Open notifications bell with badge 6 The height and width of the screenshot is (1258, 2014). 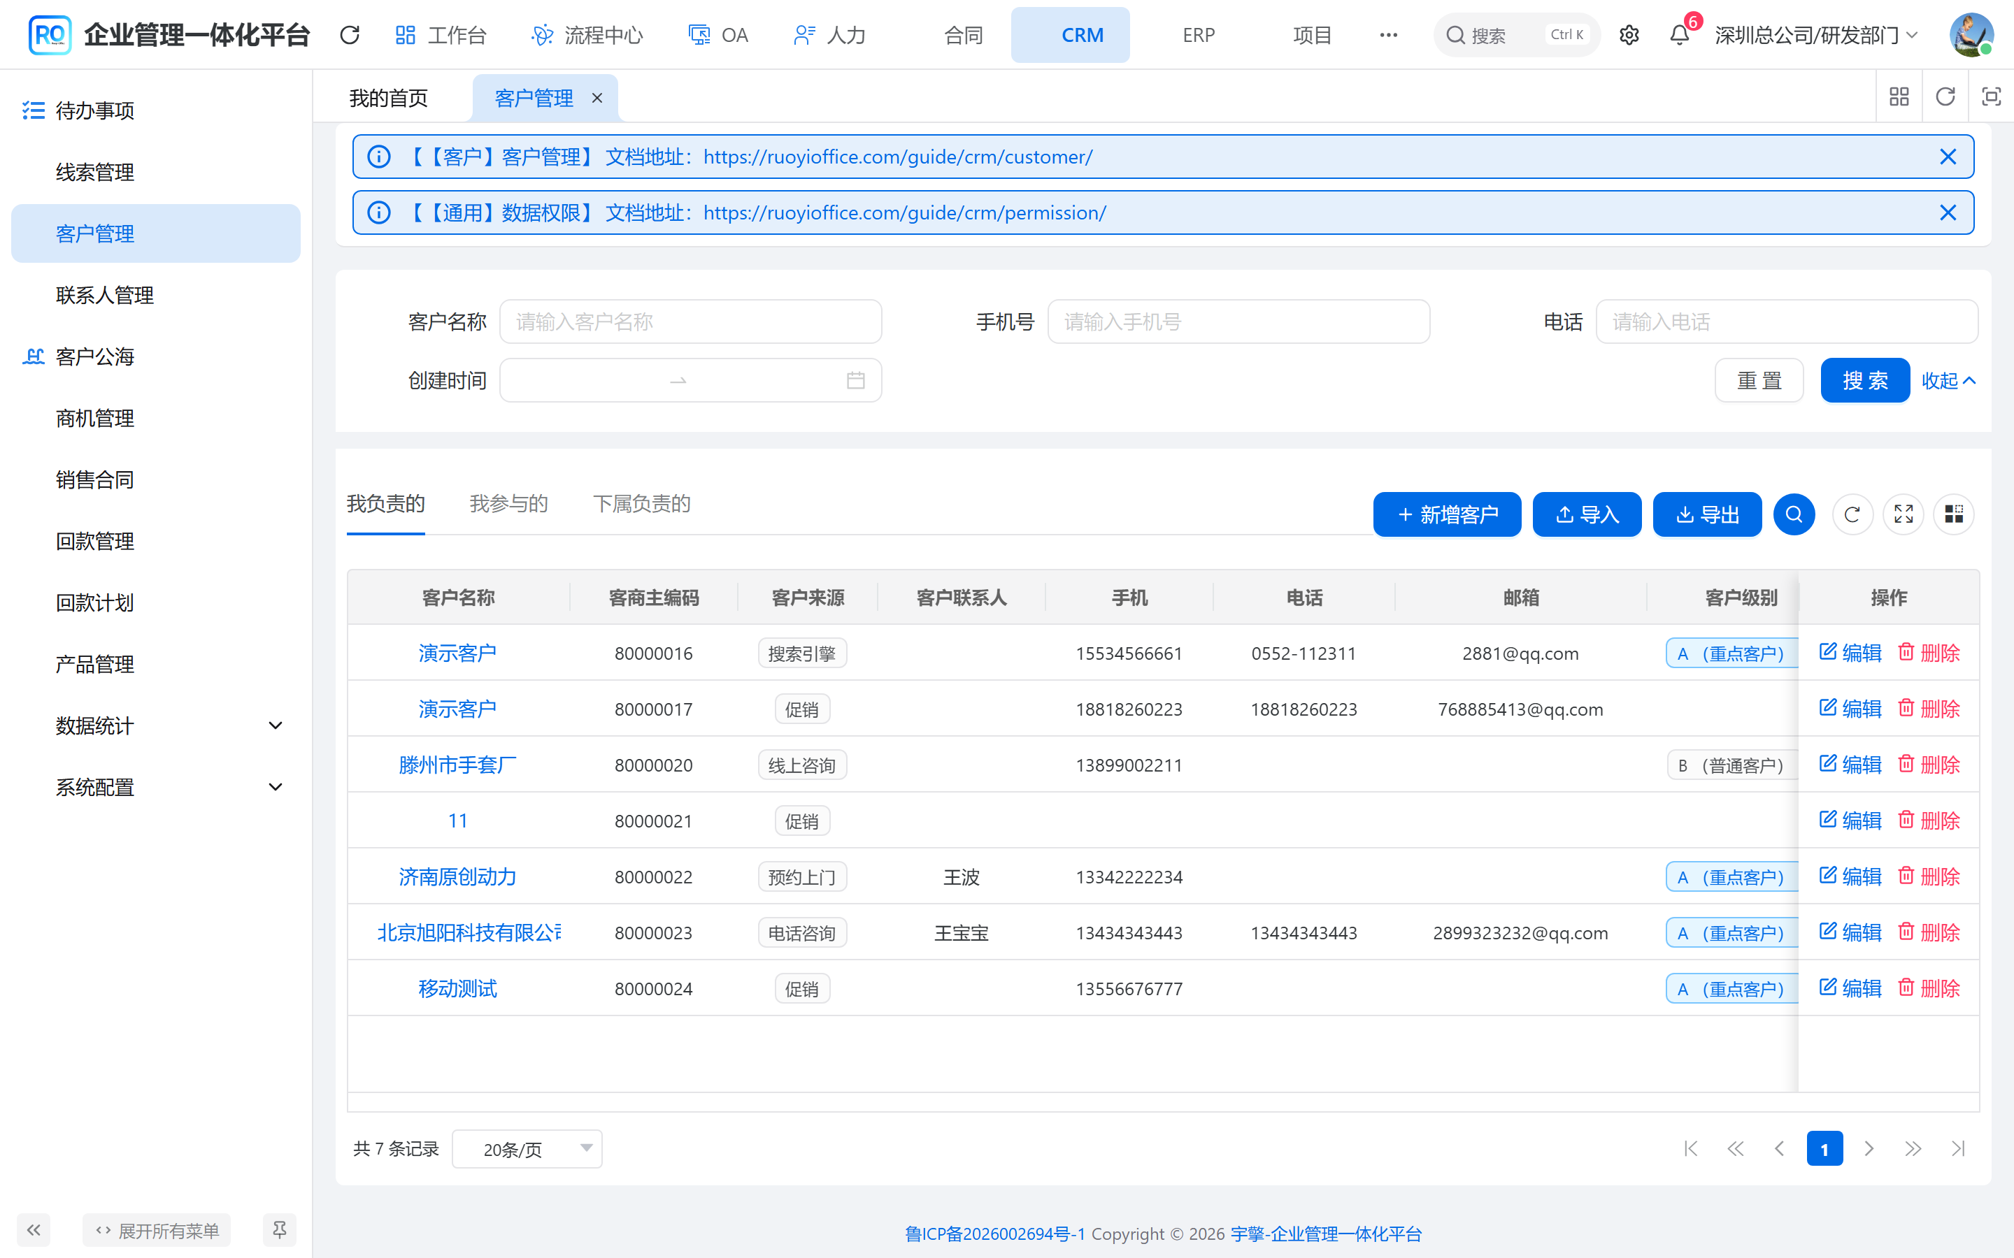coord(1680,35)
